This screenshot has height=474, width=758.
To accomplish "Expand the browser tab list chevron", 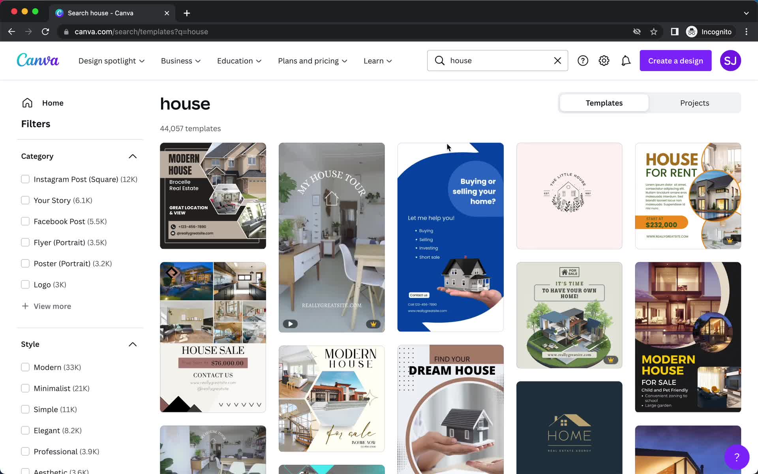I will (x=746, y=13).
